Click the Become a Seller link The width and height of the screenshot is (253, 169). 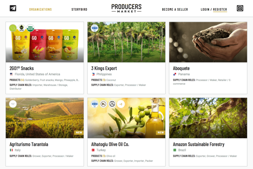(x=175, y=9)
